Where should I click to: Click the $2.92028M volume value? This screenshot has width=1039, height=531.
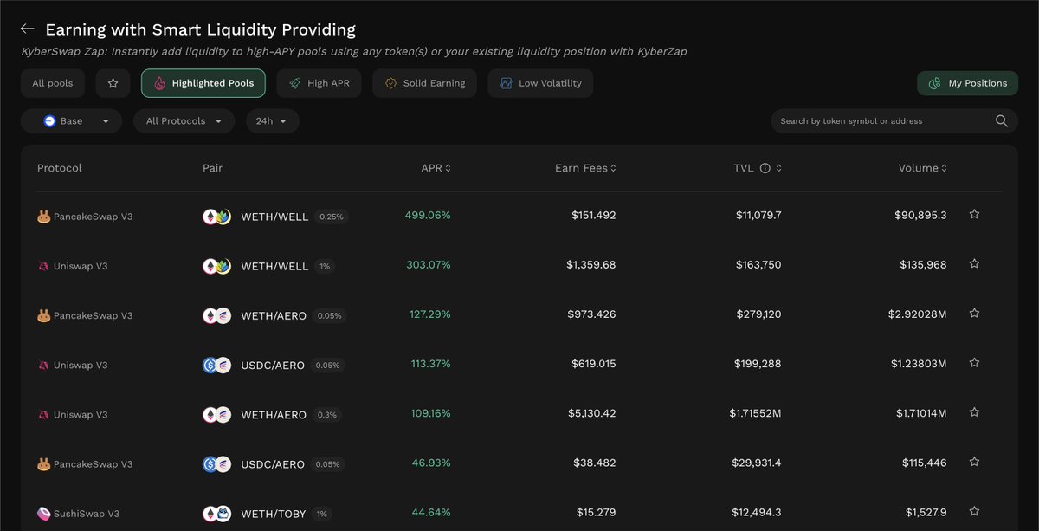(918, 314)
